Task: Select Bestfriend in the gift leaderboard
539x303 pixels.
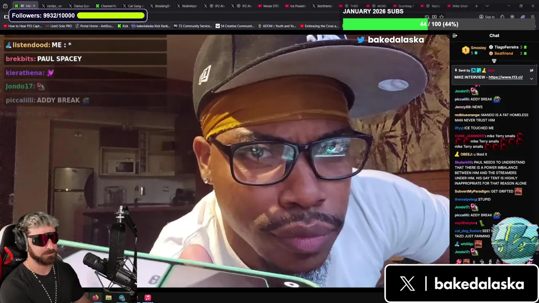Action: click(x=504, y=53)
